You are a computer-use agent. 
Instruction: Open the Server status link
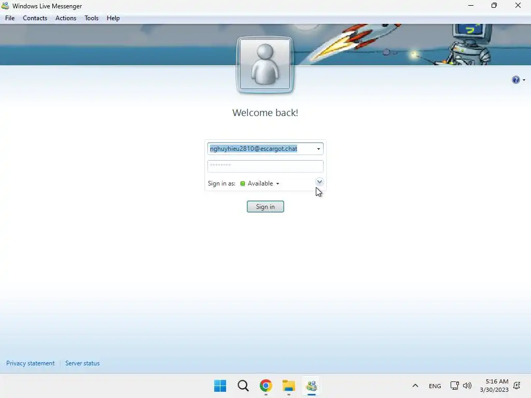pos(82,363)
